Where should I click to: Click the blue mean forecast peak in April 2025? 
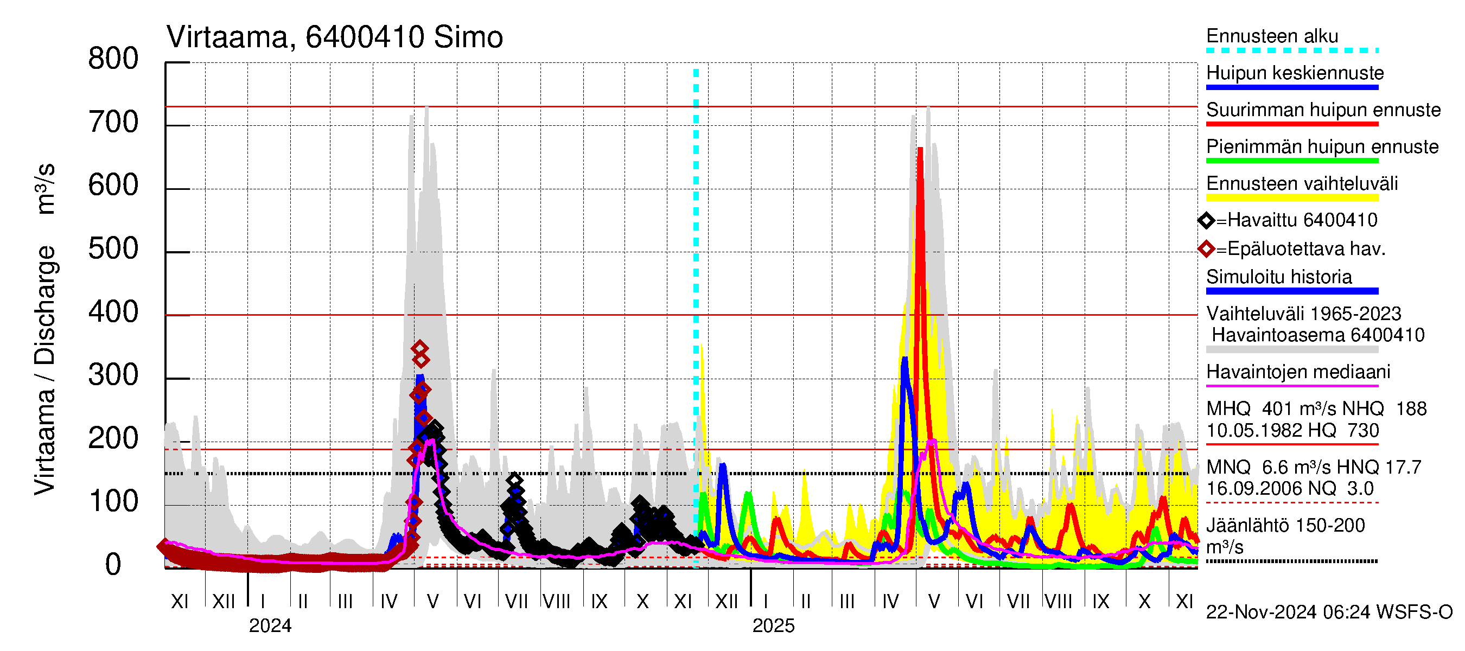(905, 359)
